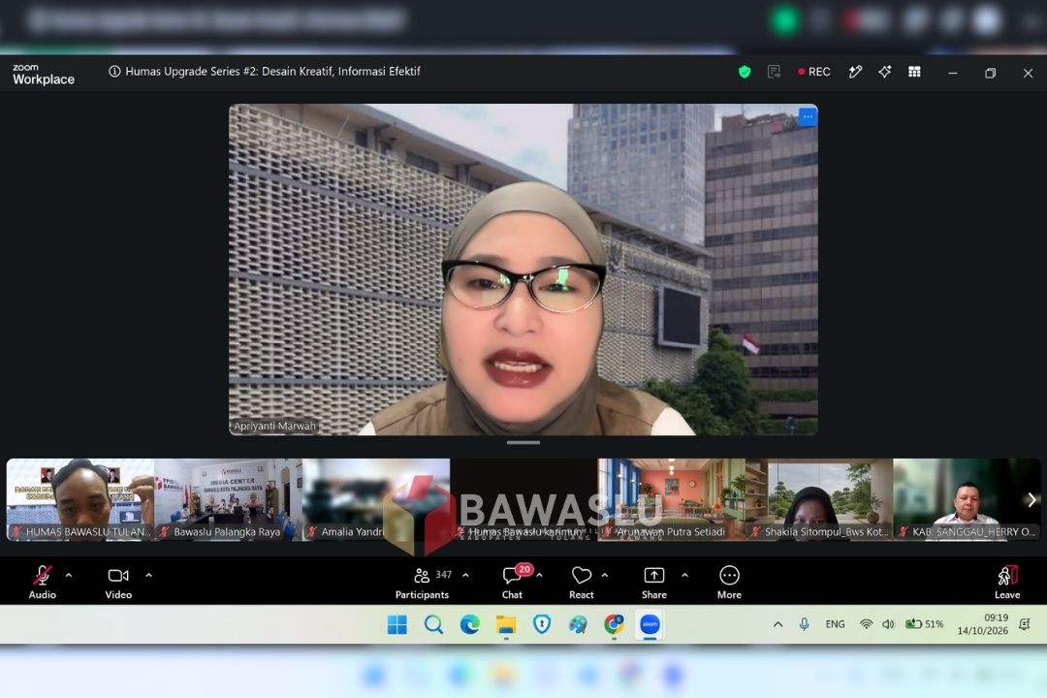Select the Amalia Yandri participant thumbnail
The width and height of the screenshot is (1047, 698).
point(376,499)
